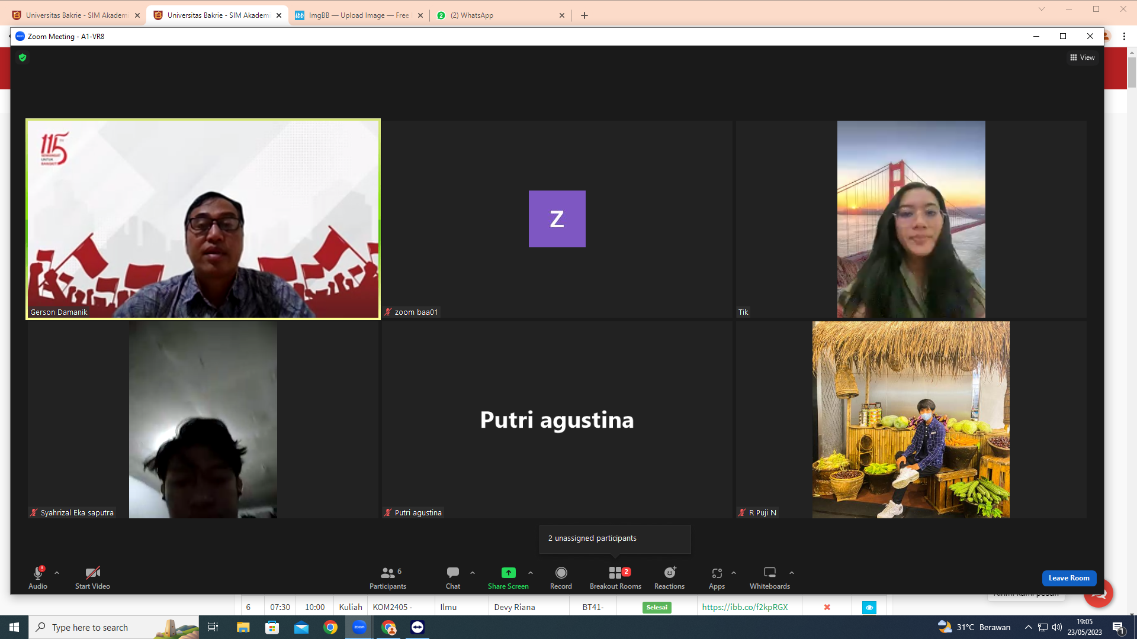Image resolution: width=1137 pixels, height=639 pixels.
Task: Open the View layout menu
Action: (1083, 57)
